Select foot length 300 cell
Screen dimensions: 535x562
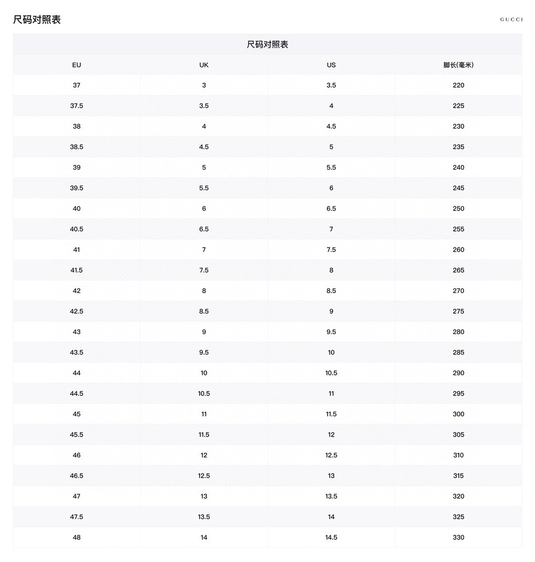[458, 414]
